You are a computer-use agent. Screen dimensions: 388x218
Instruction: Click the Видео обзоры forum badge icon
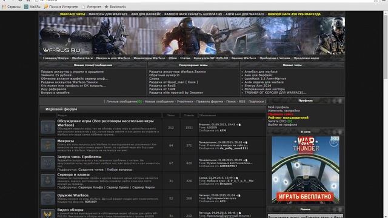(48, 214)
